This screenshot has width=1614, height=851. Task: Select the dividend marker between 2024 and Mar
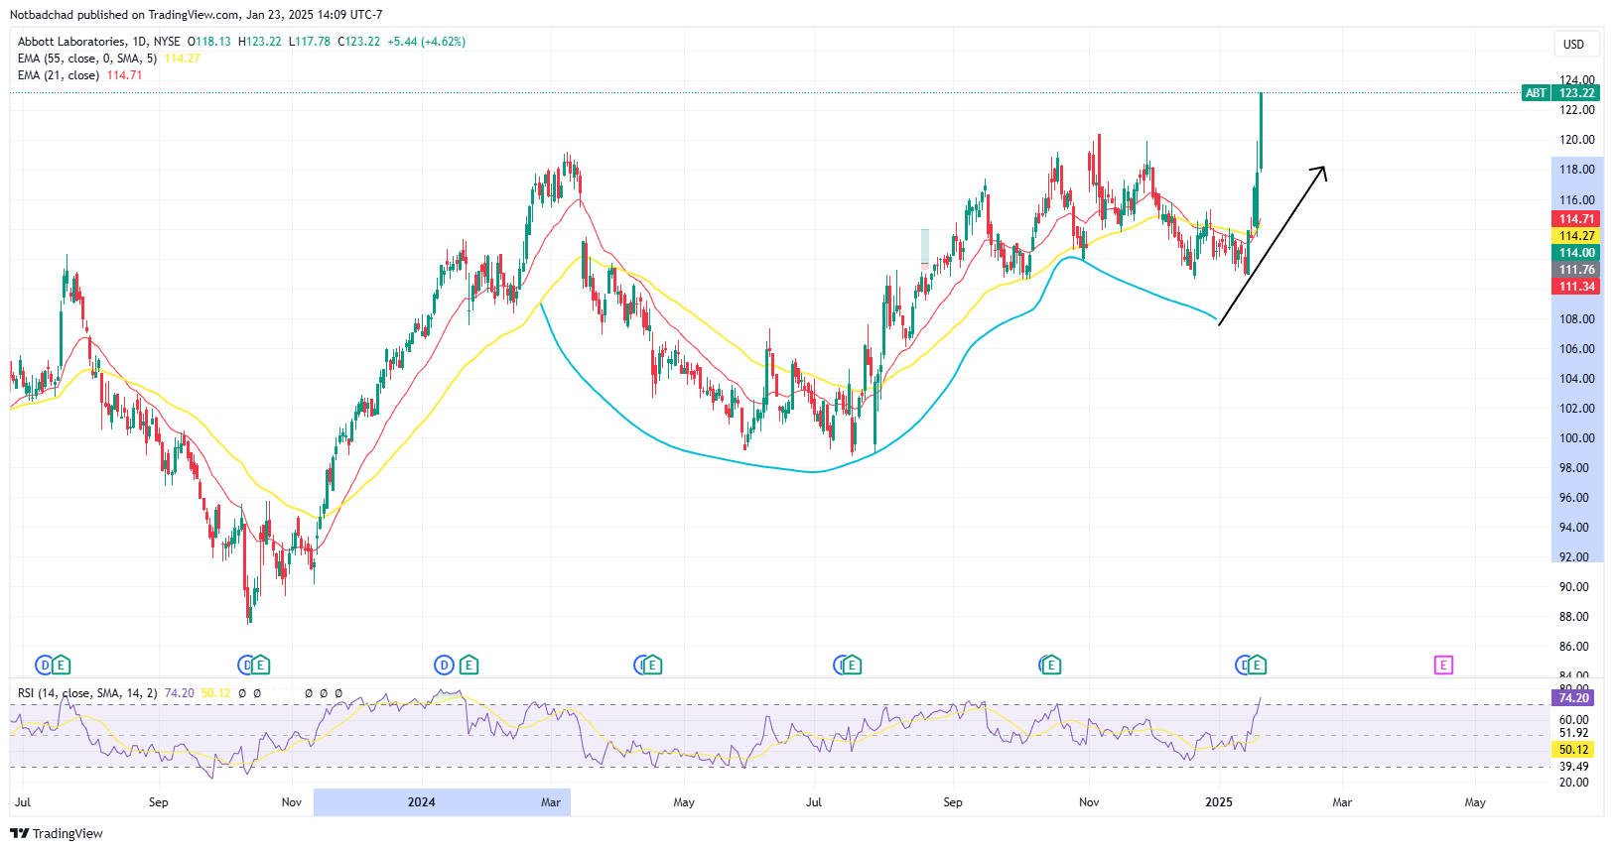pyautogui.click(x=444, y=665)
